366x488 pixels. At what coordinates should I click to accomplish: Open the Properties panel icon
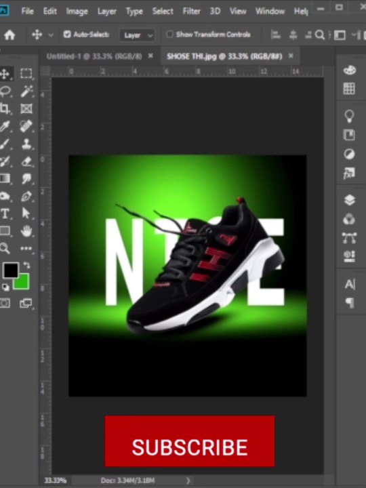[x=349, y=256]
